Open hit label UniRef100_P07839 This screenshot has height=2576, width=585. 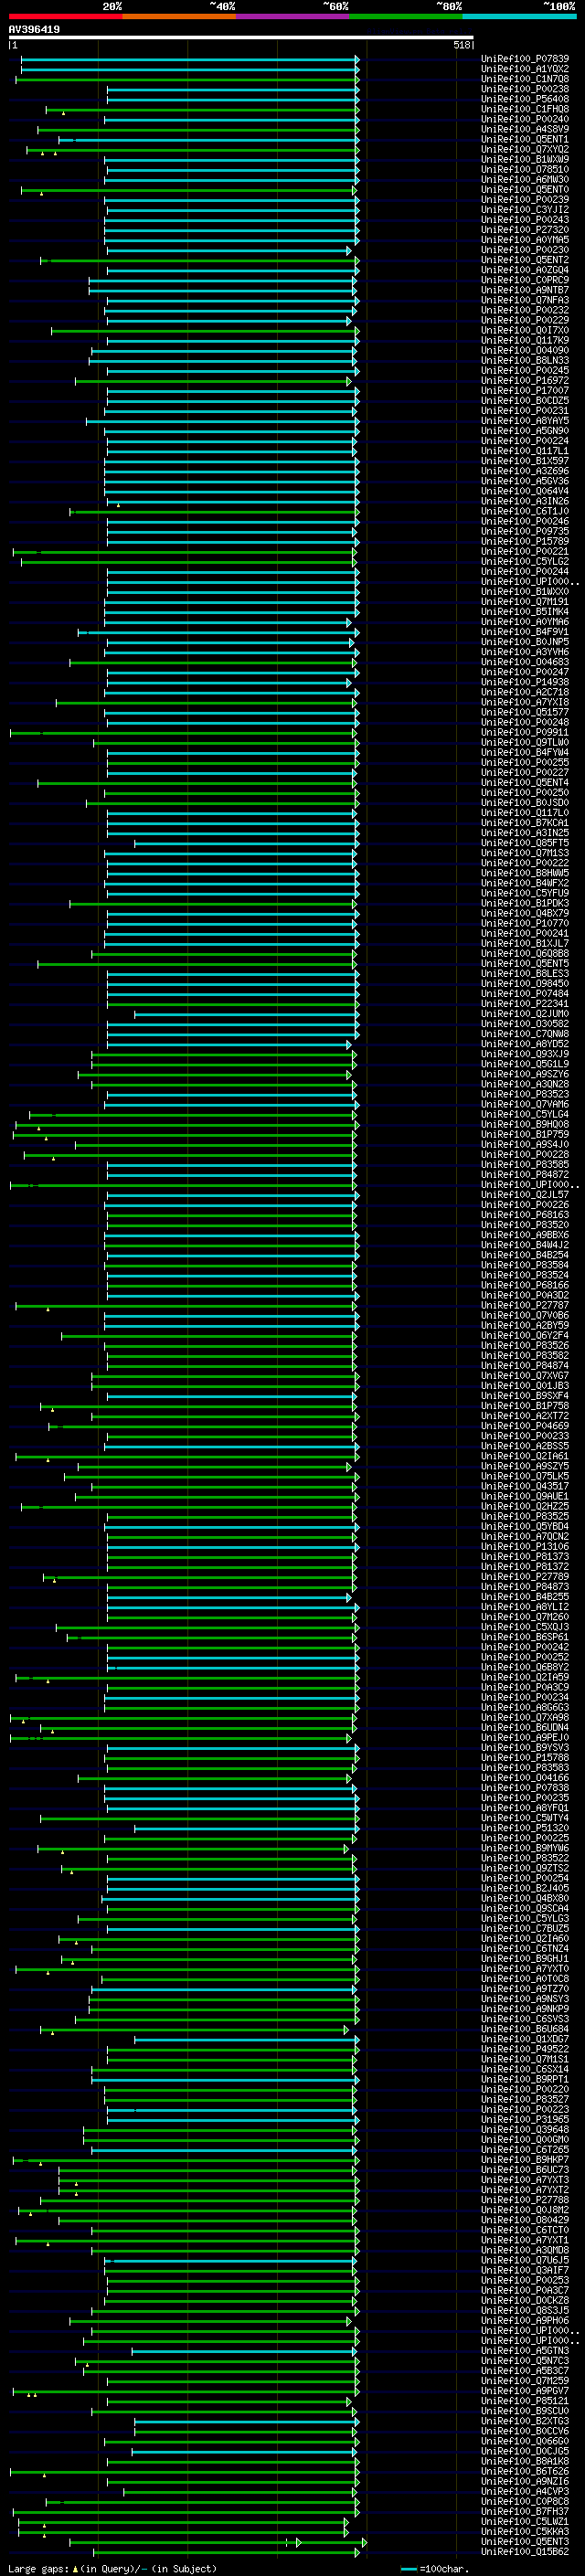click(525, 59)
